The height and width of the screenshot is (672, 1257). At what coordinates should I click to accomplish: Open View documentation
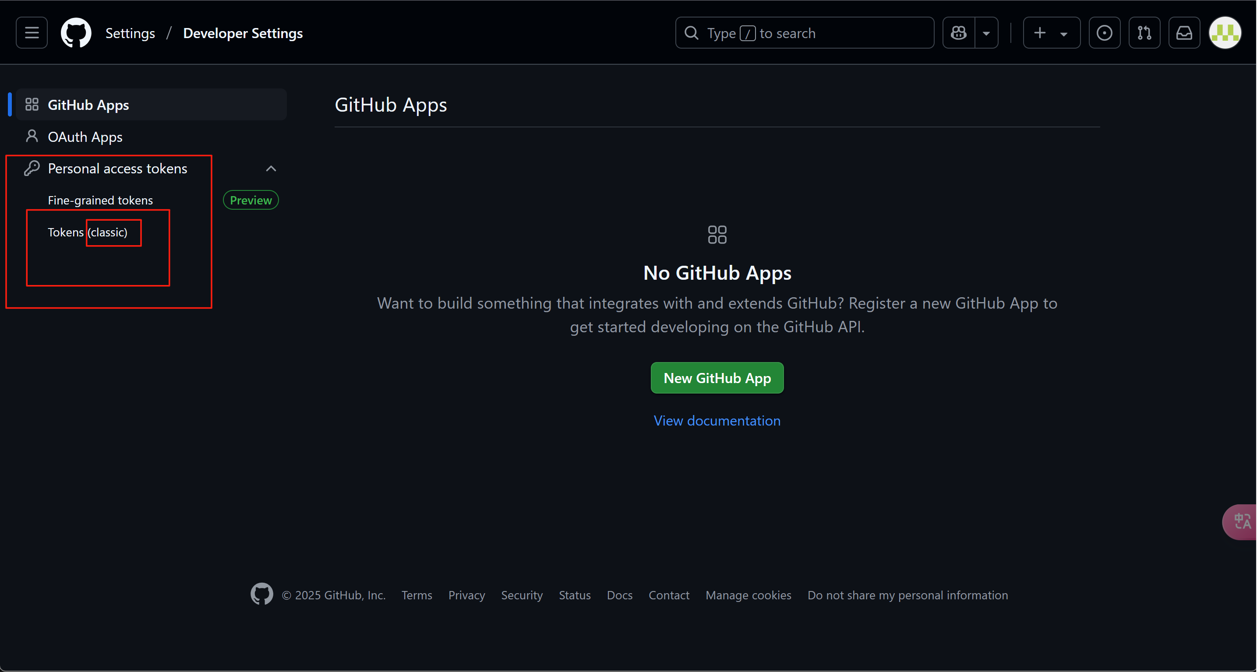point(717,420)
